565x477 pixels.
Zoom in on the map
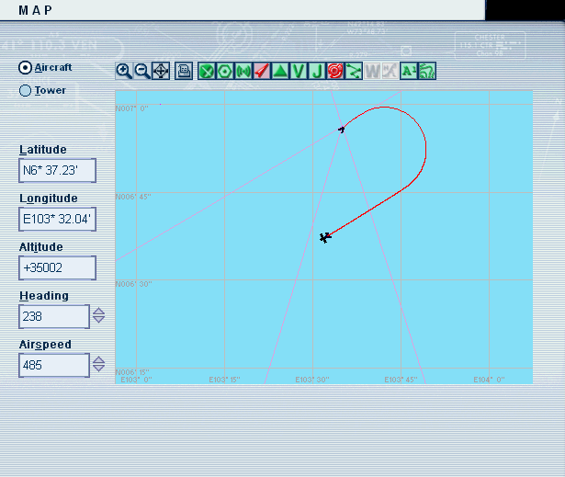coord(124,71)
